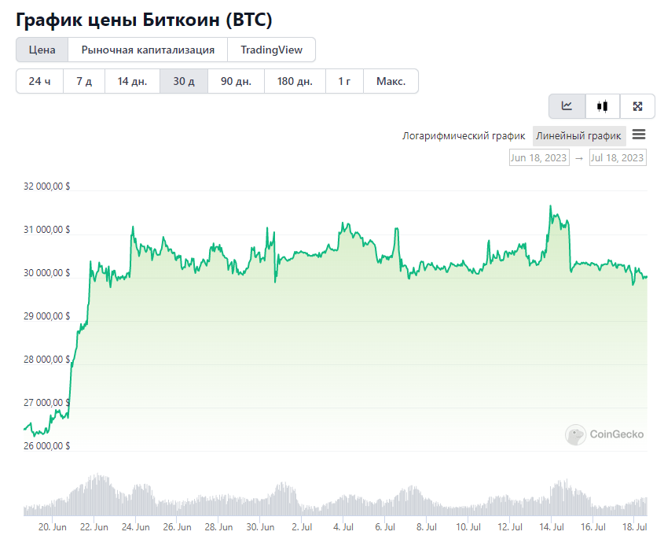Click the 10. Jul date label
The image size is (664, 550).
point(468,526)
